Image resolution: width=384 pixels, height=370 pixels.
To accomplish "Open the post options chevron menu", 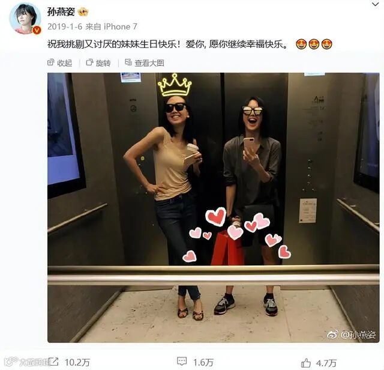I will [x=375, y=4].
